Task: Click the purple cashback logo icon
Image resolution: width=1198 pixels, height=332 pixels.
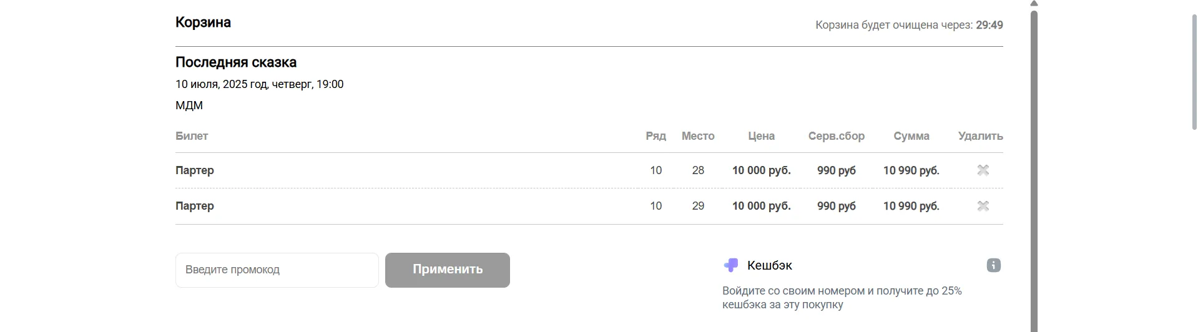Action: click(731, 266)
